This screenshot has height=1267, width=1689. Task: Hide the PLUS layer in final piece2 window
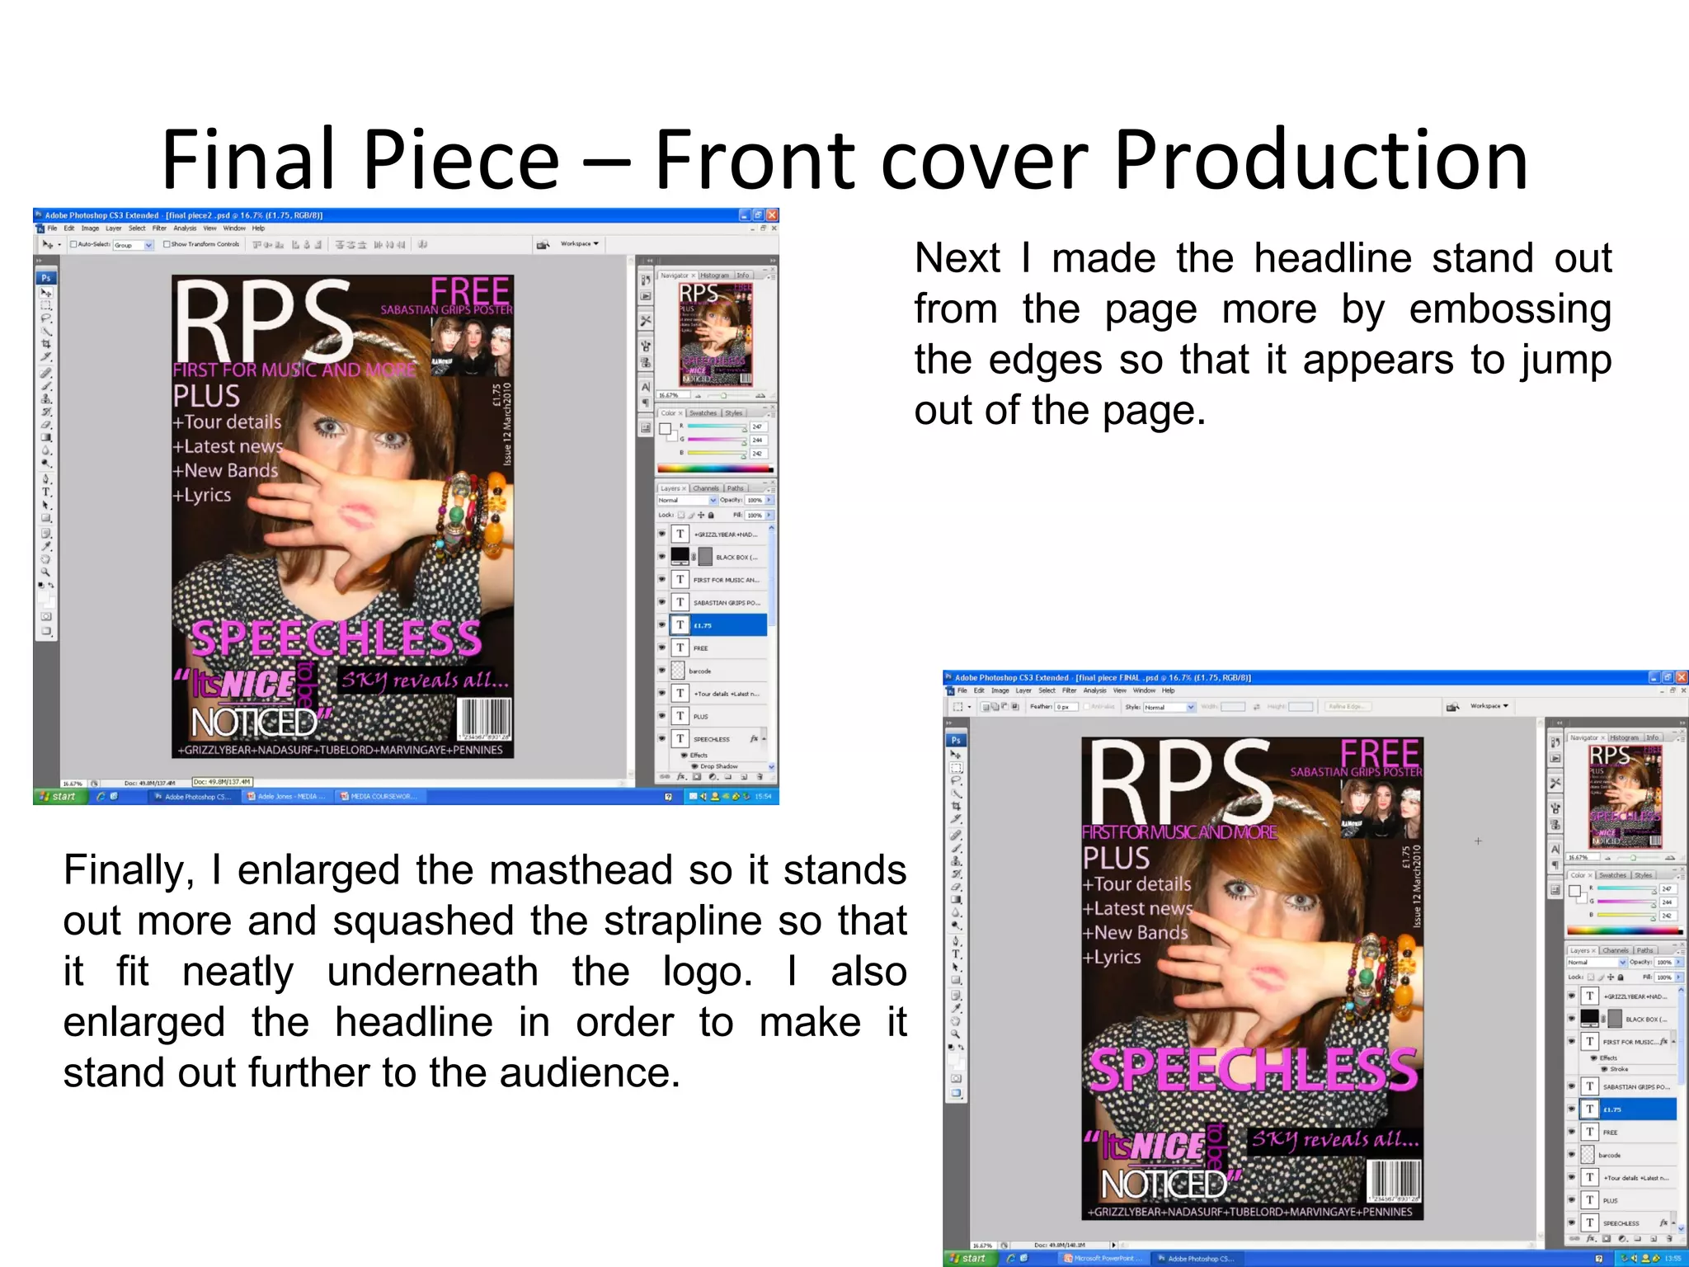pos(661,716)
